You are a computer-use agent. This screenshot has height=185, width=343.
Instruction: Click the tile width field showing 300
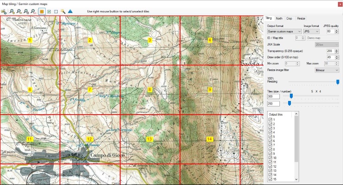tap(273, 96)
